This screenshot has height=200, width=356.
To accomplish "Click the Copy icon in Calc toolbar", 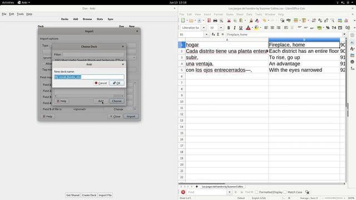I will [x=235, y=21].
